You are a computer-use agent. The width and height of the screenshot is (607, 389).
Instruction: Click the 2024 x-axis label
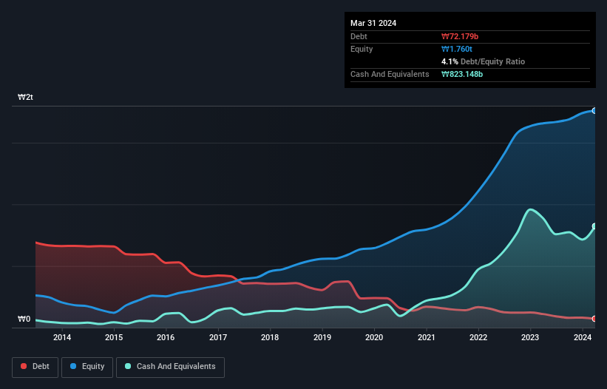[x=583, y=337]
